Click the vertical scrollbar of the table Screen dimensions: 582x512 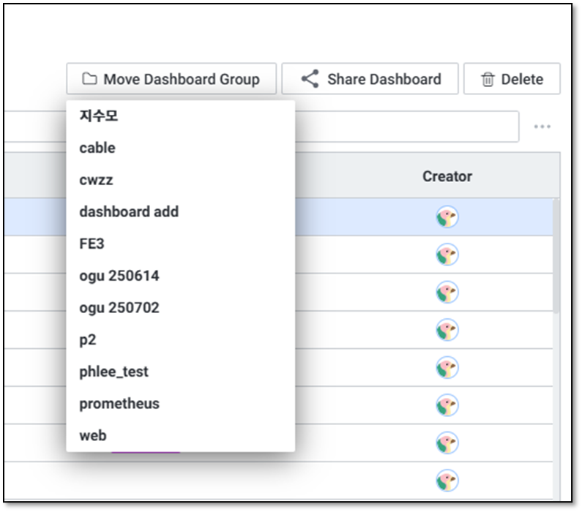click(556, 256)
